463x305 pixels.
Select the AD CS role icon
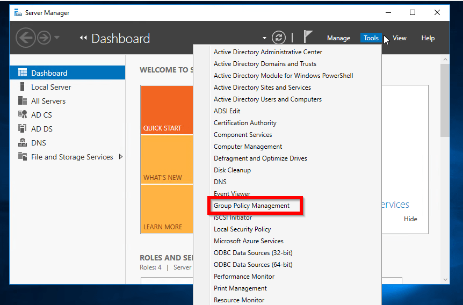pos(23,114)
